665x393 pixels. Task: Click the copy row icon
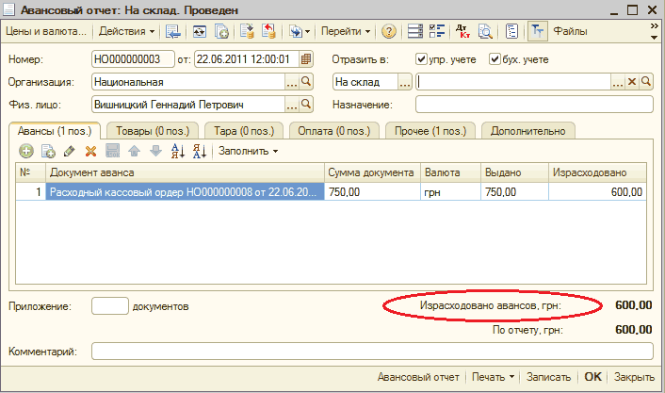(47, 151)
